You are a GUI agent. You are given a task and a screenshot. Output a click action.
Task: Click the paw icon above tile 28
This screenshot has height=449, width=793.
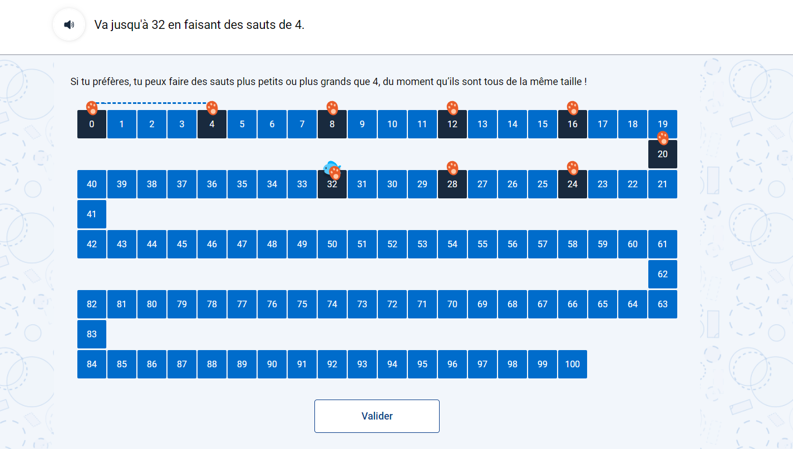[x=452, y=168]
